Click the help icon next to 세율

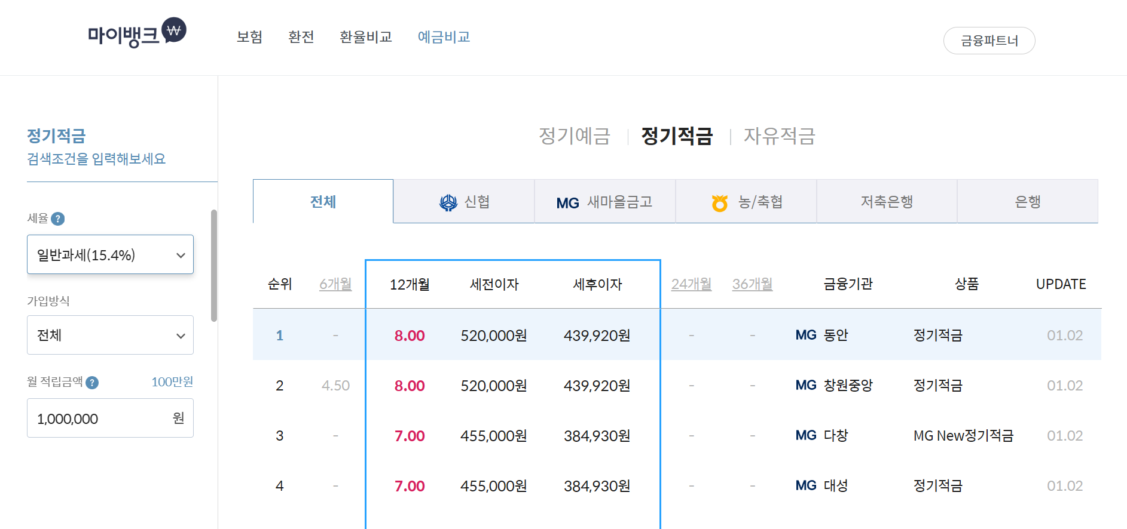(58, 219)
